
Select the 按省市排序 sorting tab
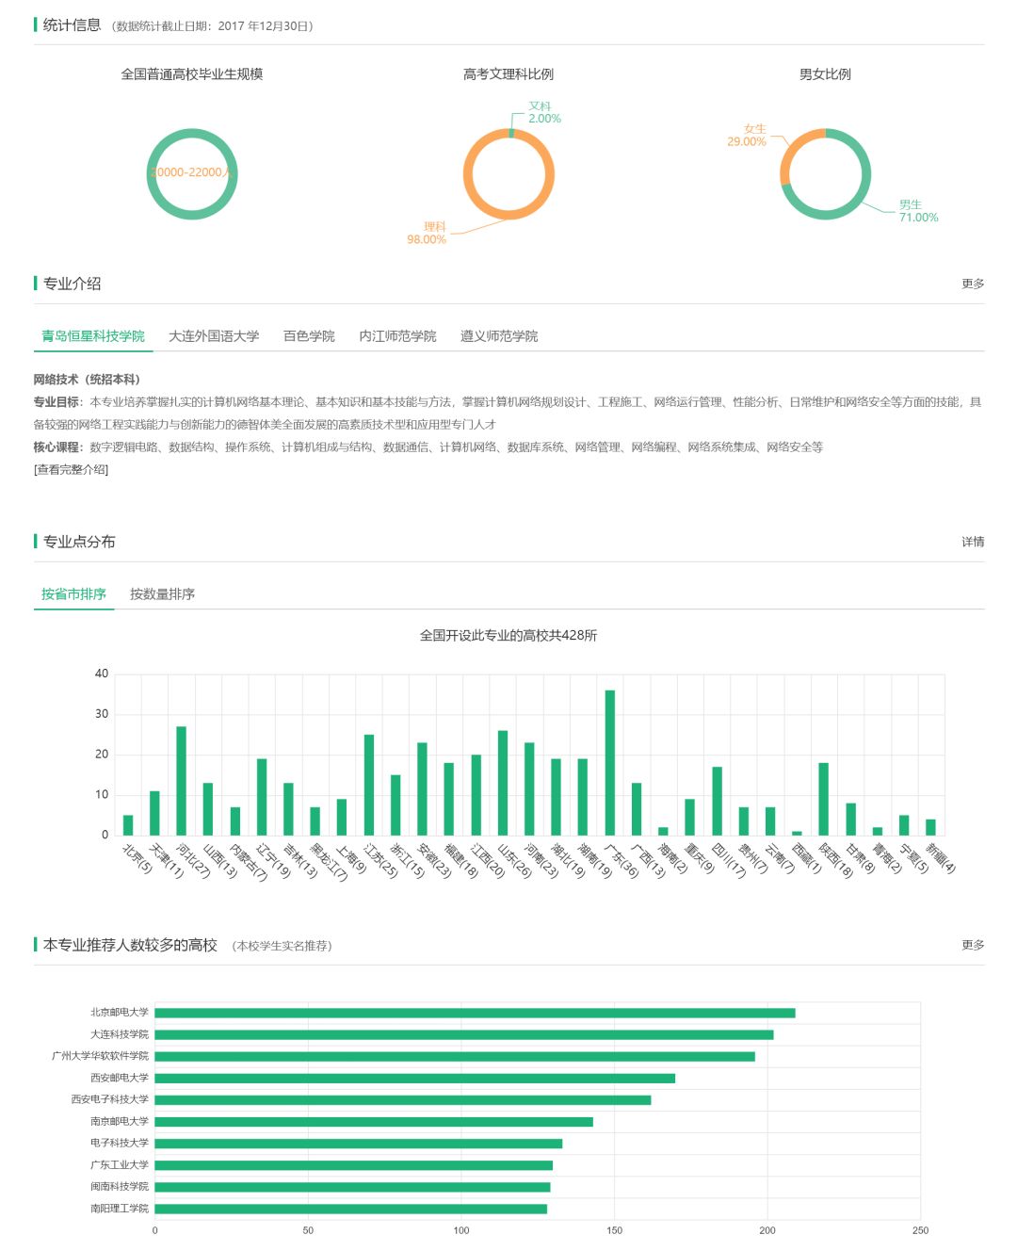pos(73,594)
